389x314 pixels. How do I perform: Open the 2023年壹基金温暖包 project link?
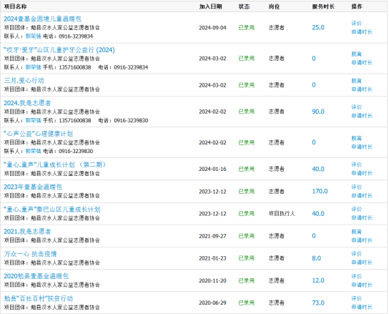click(x=33, y=187)
